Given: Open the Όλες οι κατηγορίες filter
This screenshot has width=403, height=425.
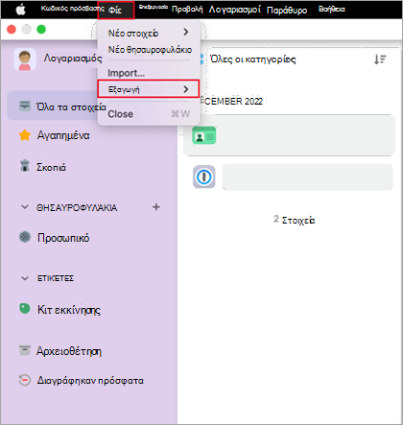Looking at the screenshot, I should pos(252,59).
